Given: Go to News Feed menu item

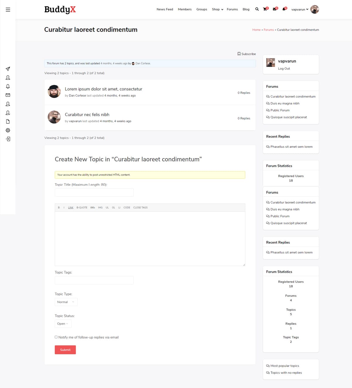Looking at the screenshot, I should point(165,9).
